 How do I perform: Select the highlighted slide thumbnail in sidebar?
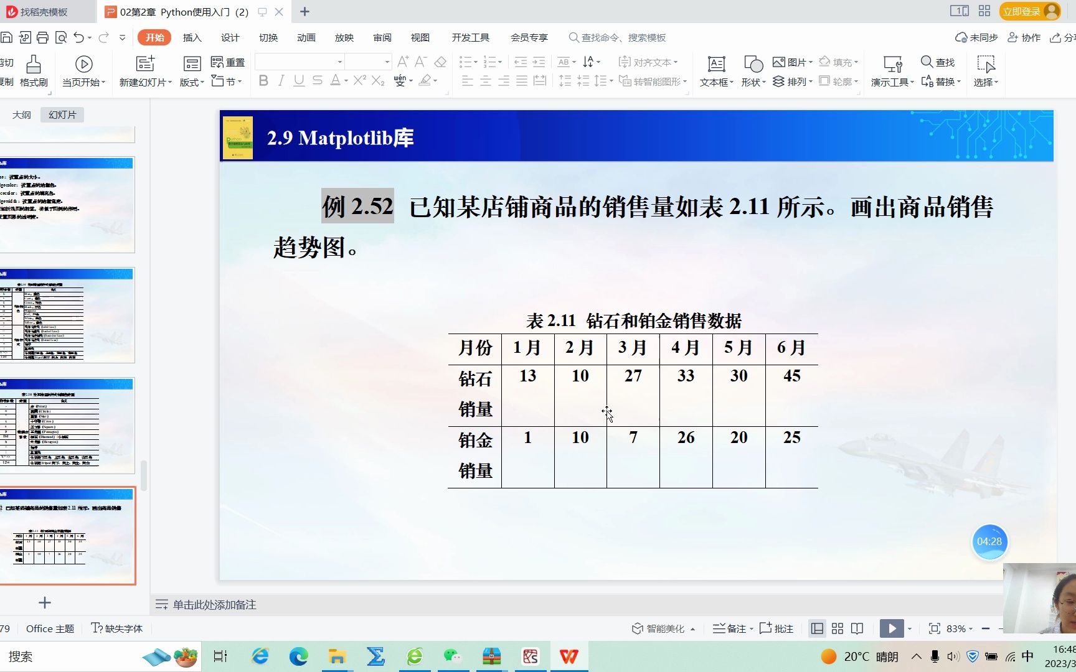pos(68,536)
